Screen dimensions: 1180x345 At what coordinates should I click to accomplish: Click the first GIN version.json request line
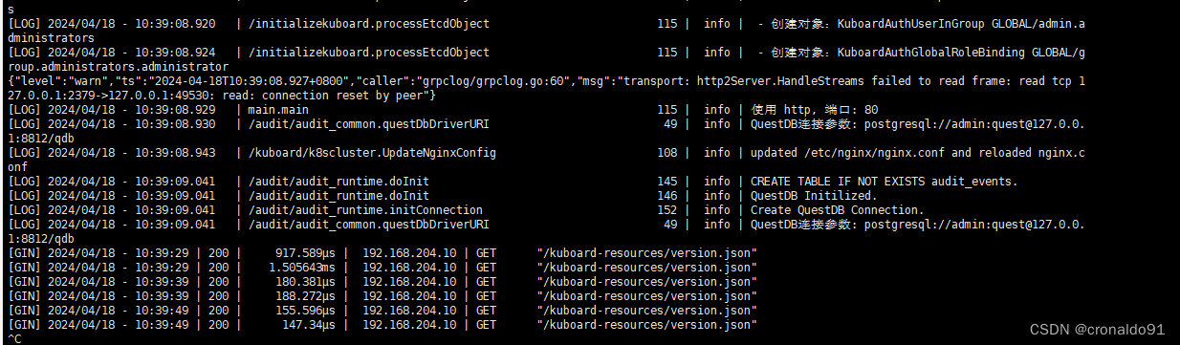coord(382,253)
